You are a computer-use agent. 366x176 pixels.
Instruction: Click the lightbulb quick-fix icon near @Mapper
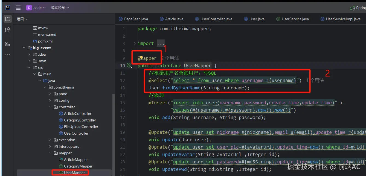[141, 58]
